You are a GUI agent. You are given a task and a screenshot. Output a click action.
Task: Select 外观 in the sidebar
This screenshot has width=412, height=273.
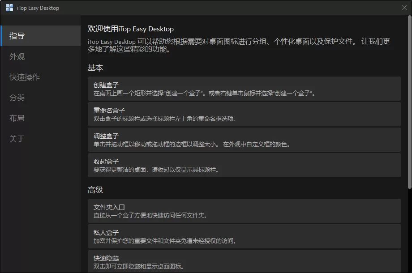17,56
